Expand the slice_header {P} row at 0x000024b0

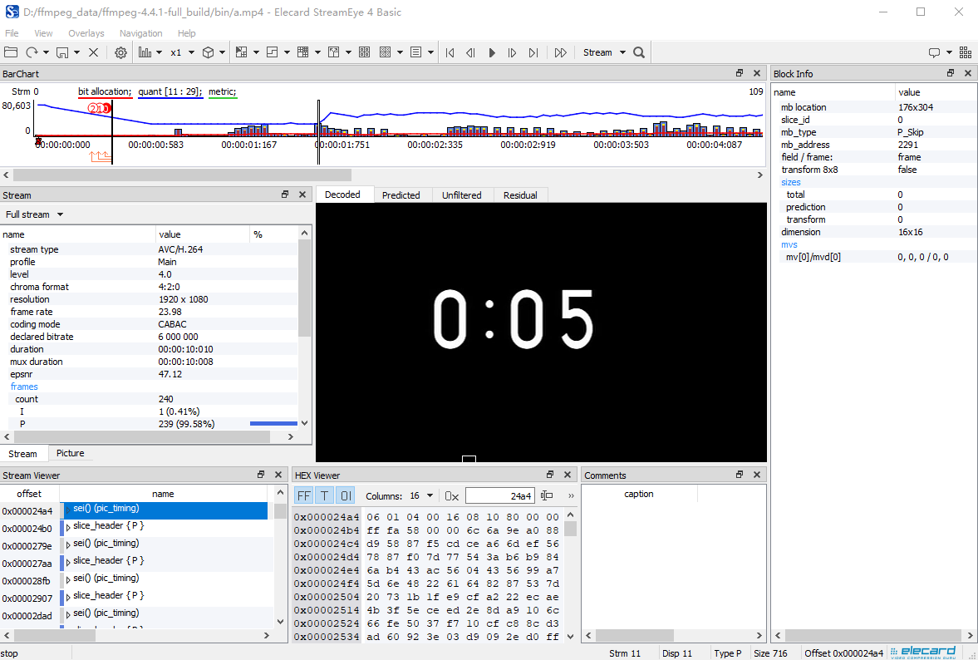(x=68, y=527)
